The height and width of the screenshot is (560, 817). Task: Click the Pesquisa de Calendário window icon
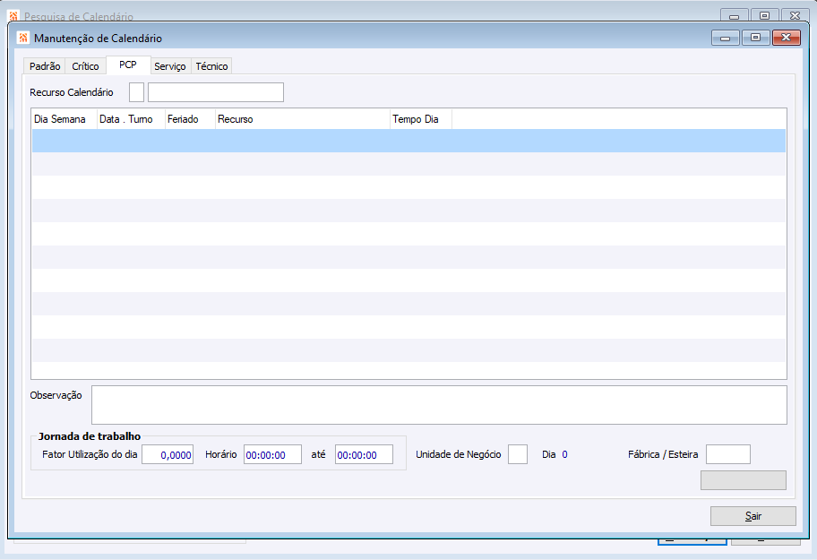coord(13,15)
